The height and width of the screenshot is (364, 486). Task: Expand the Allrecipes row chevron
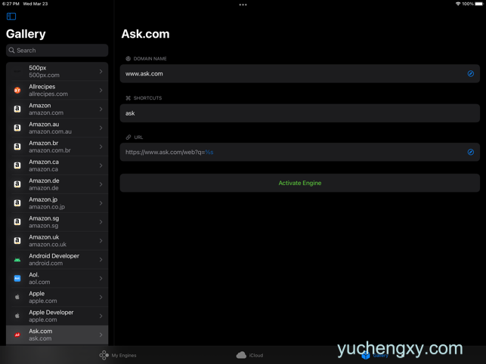(101, 90)
